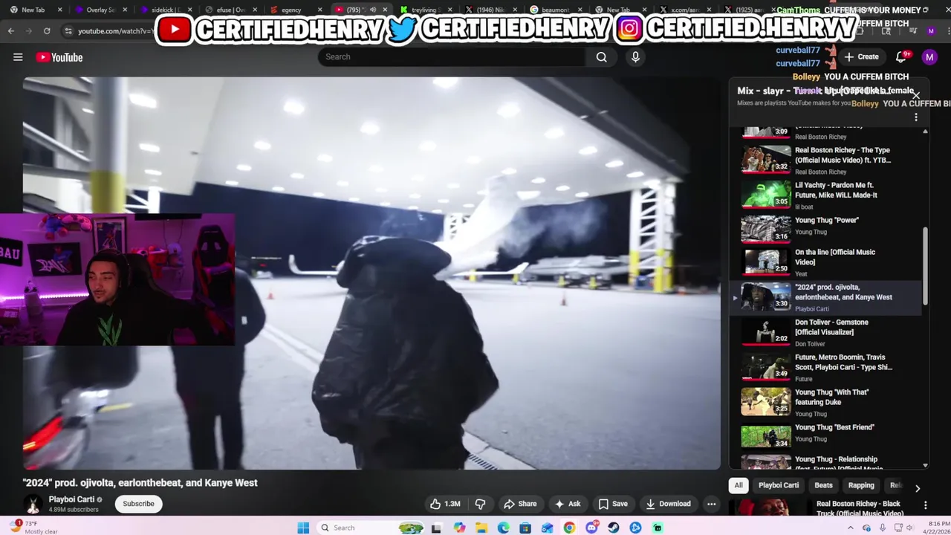Open Discord from the taskbar
Screen dimensions: 951x535
[591, 528]
